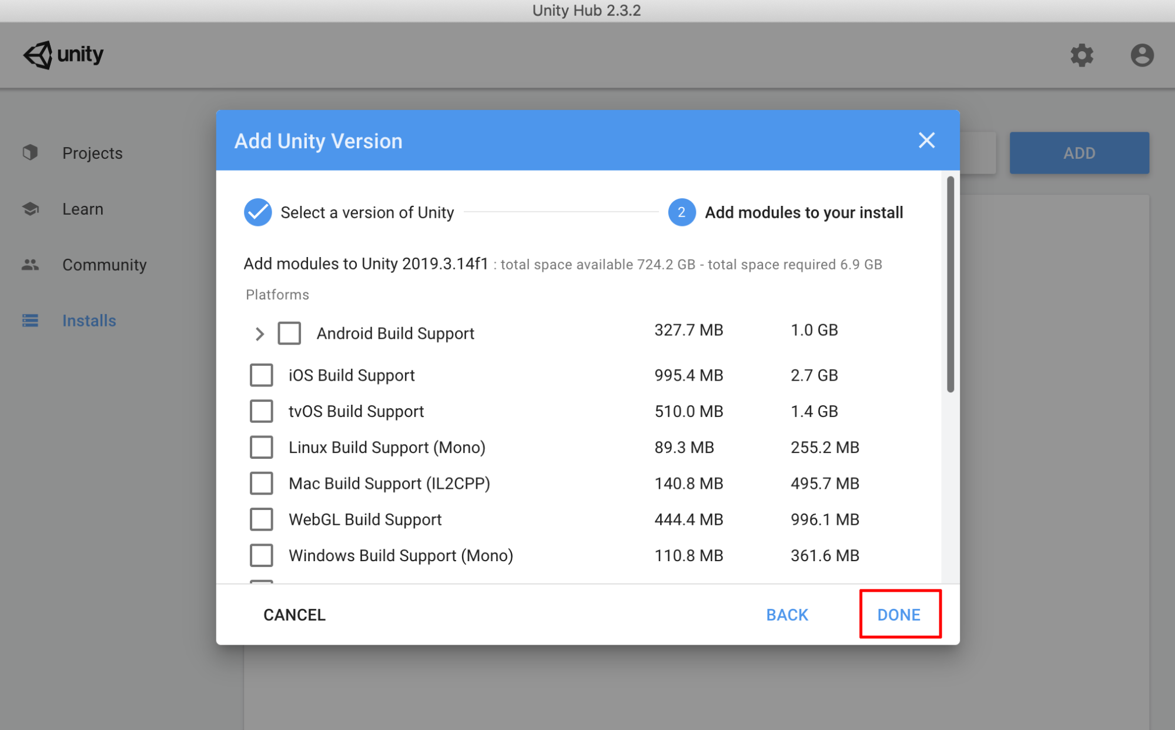Click the Community people icon
This screenshot has height=730, width=1175.
coord(30,265)
